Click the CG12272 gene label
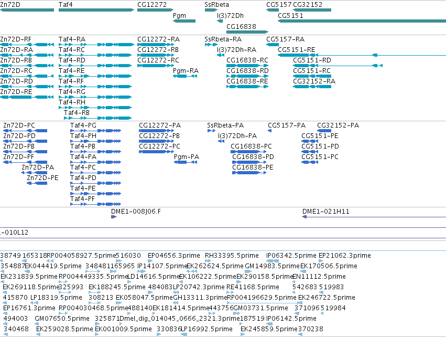 coord(152,5)
